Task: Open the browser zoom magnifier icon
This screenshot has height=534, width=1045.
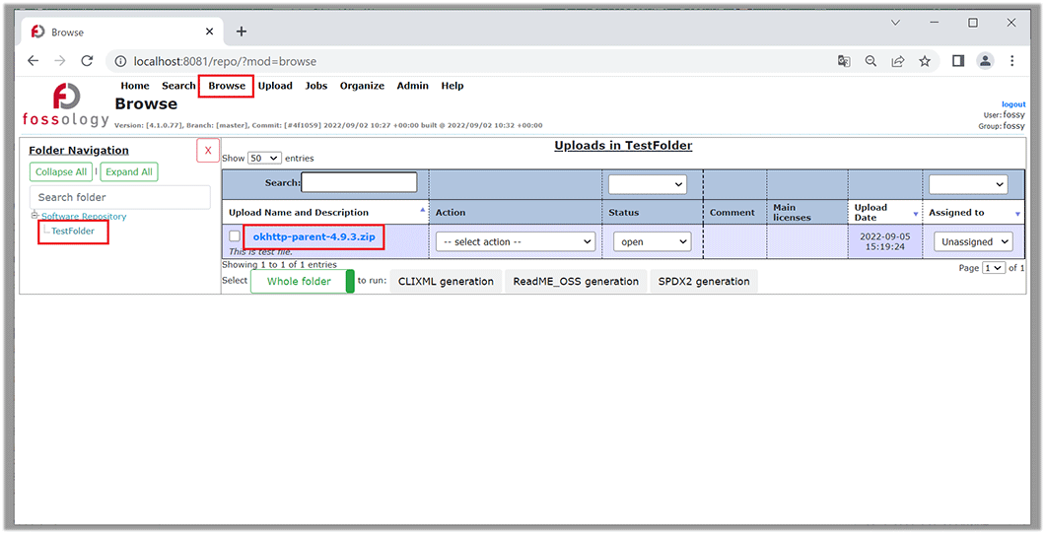Action: click(871, 61)
